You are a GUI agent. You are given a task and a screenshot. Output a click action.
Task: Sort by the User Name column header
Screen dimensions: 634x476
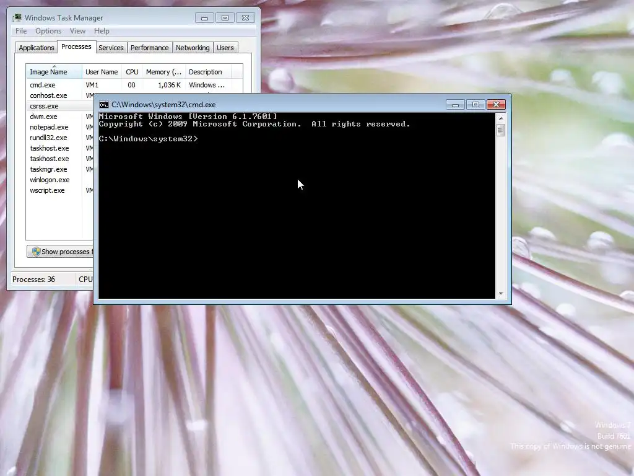point(102,72)
